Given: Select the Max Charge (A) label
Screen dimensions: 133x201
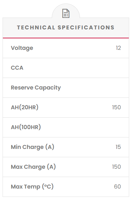Looking at the screenshot, I should (x=33, y=167).
